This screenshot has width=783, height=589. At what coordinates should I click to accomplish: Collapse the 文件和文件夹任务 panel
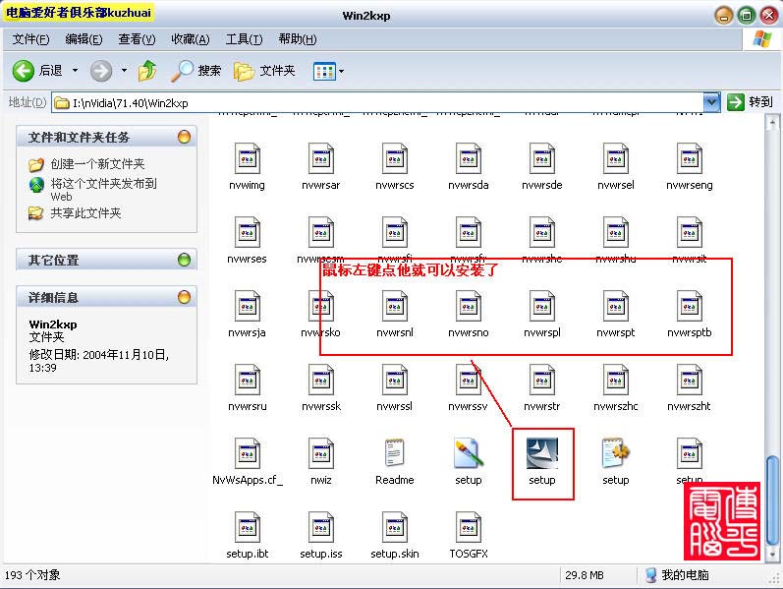pyautogui.click(x=185, y=137)
